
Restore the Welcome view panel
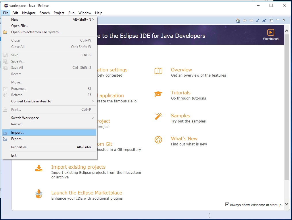284,20
